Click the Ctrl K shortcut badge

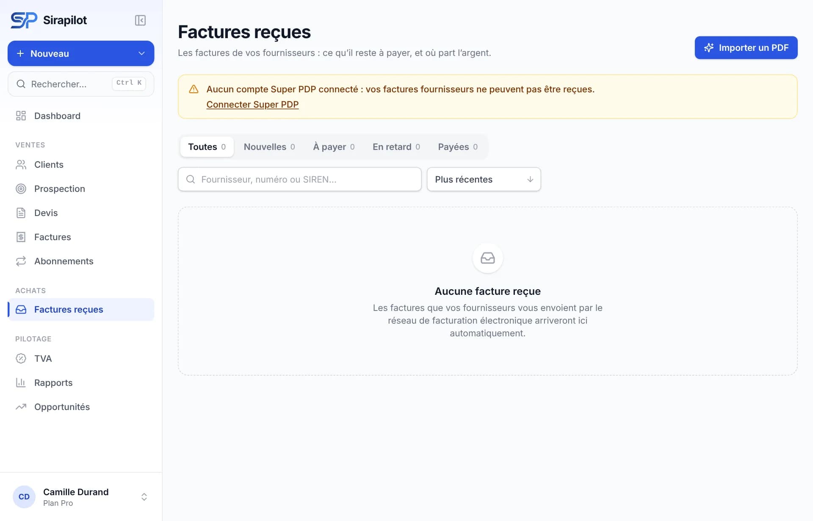click(129, 83)
